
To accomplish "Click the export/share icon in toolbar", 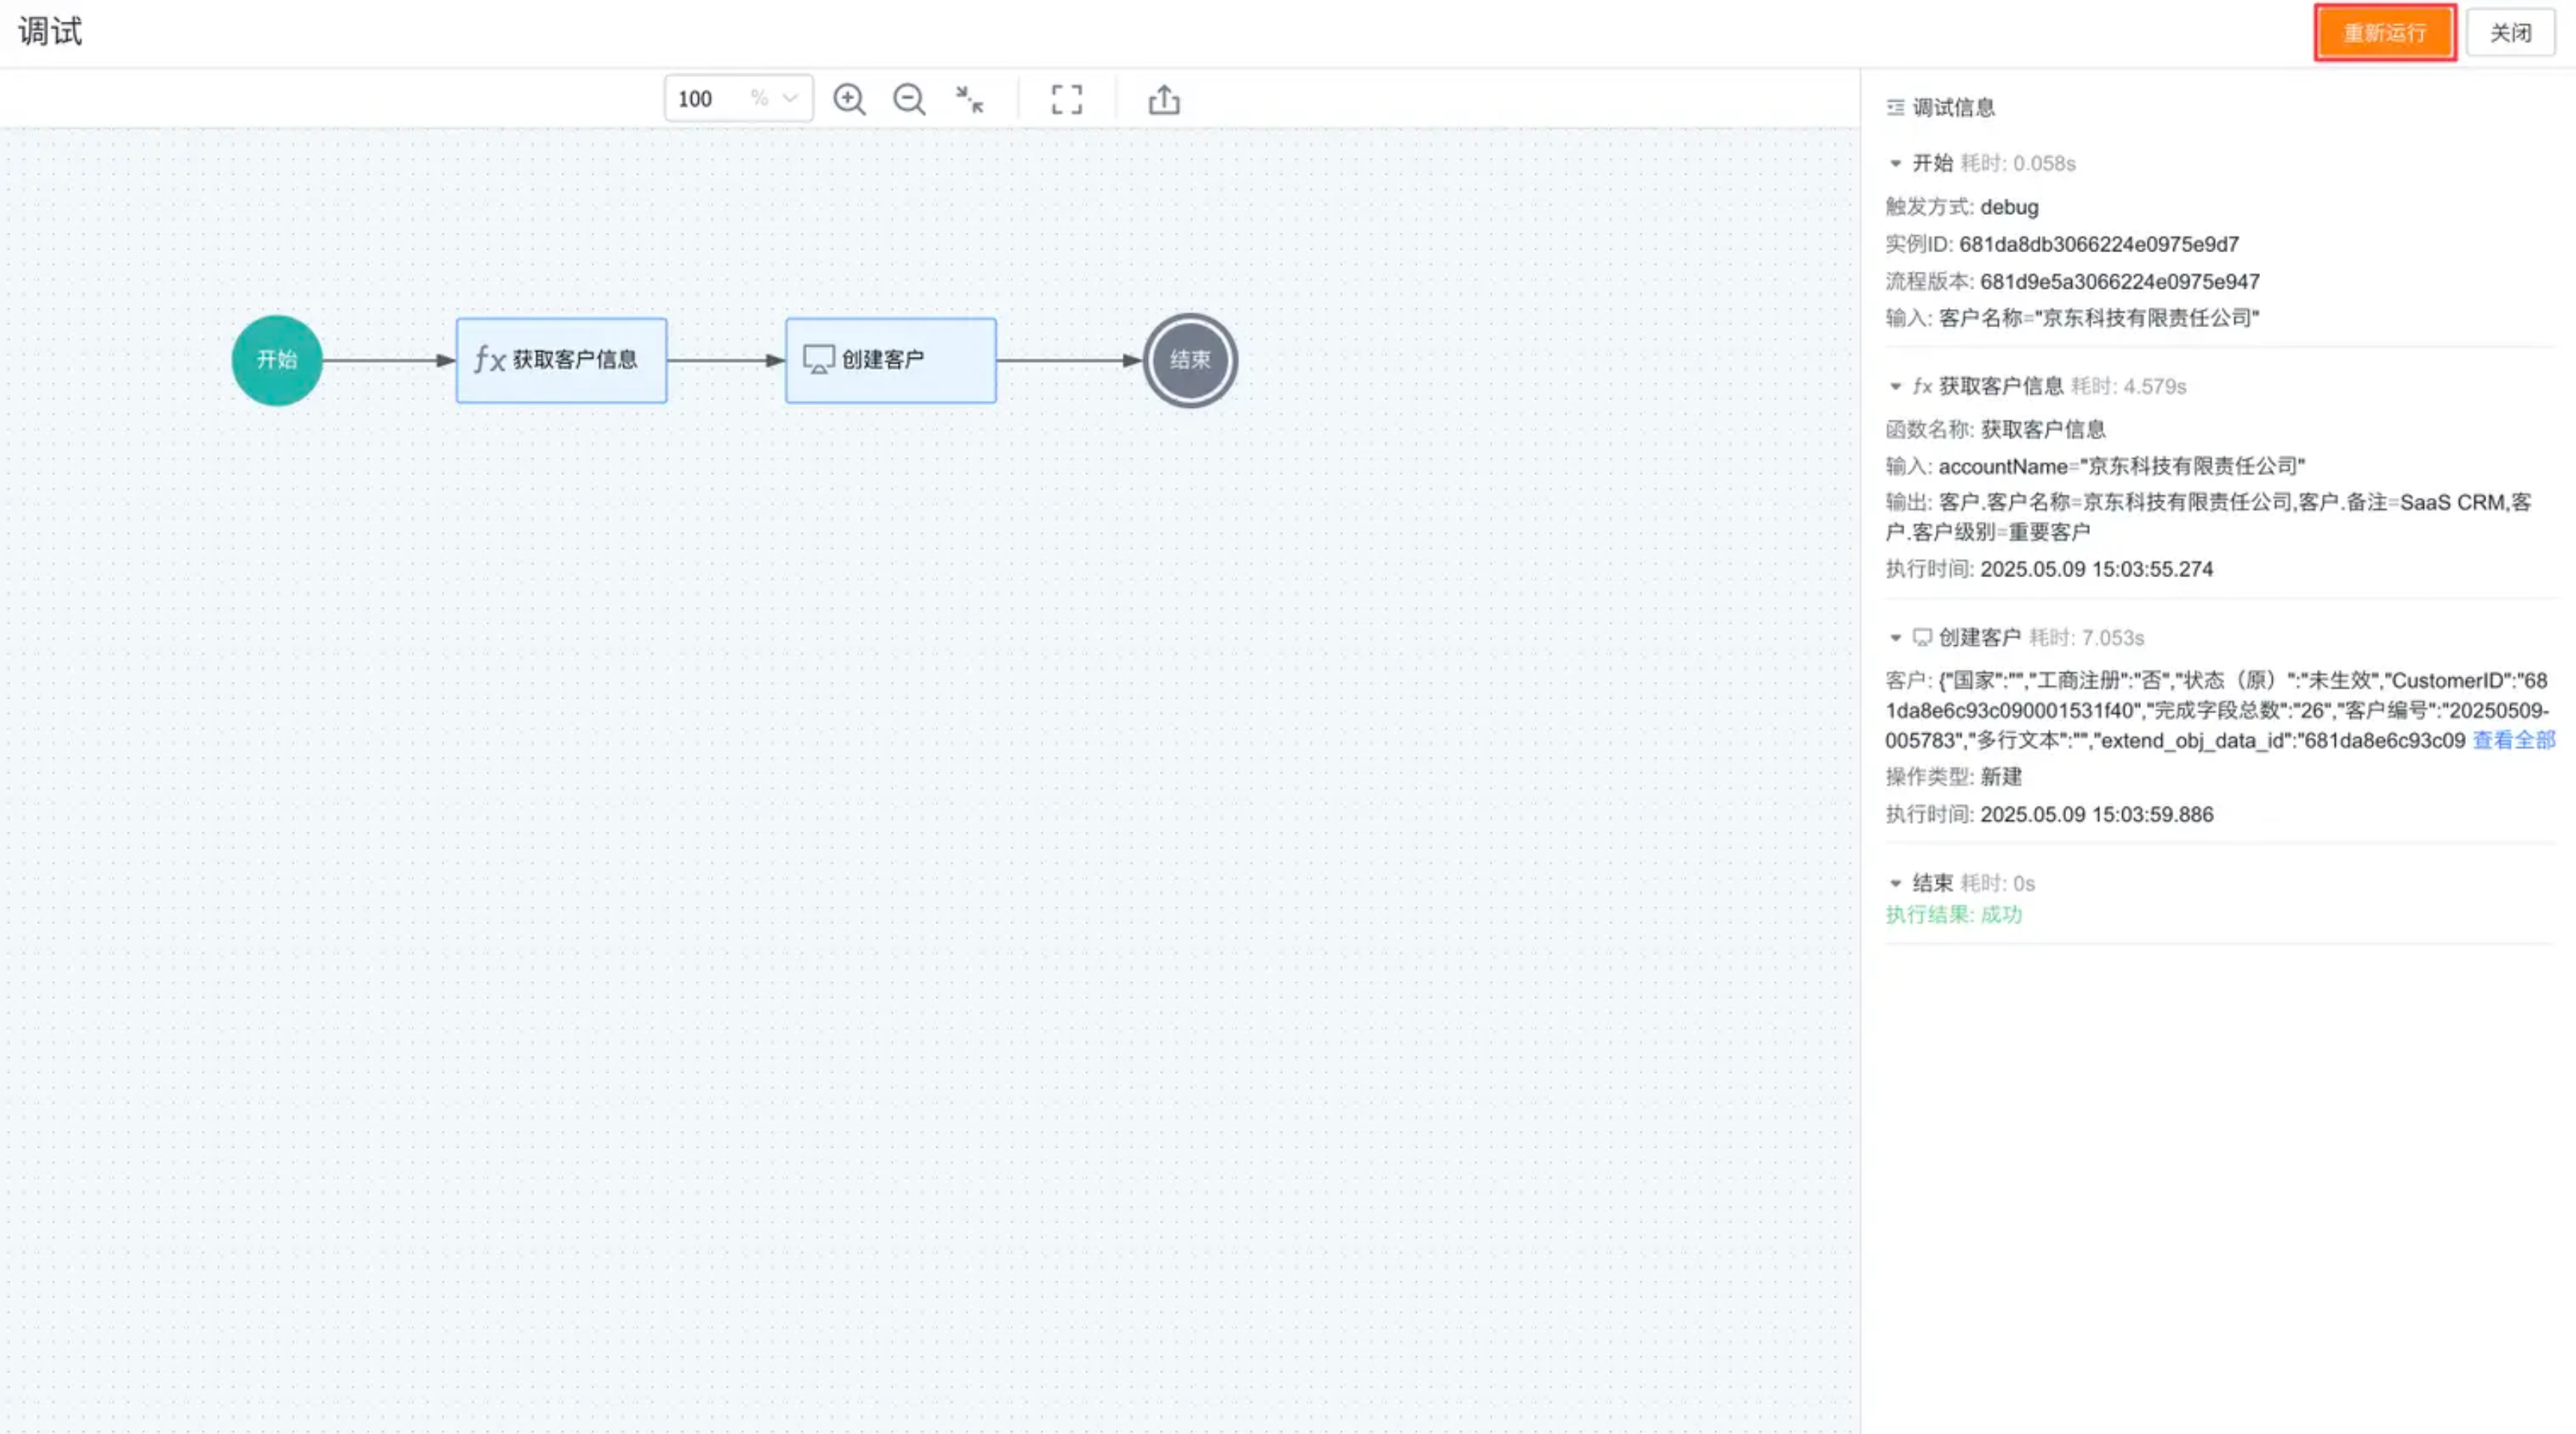I will 1164,99.
